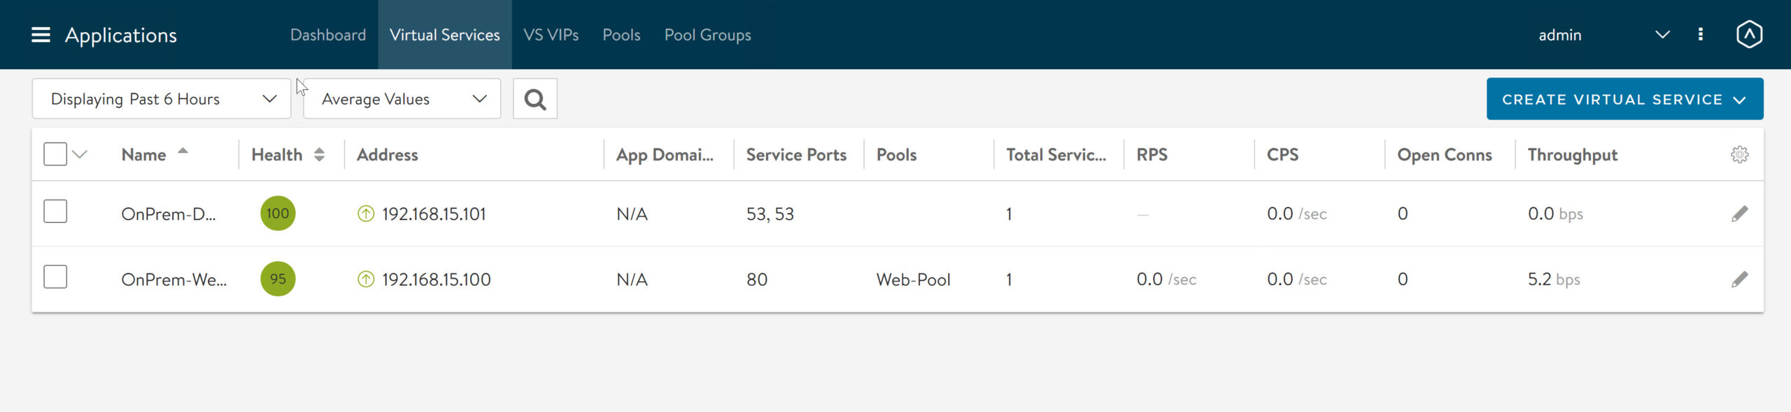Edit the 192.168.15.101 virtual service

point(1739,214)
